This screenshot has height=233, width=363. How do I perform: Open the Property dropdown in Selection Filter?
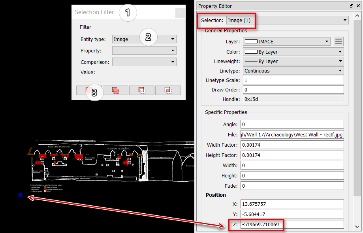(x=144, y=50)
